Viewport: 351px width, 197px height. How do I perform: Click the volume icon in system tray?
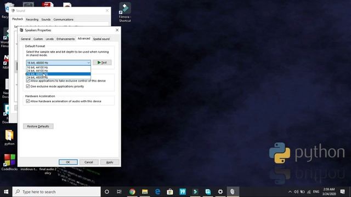pyautogui.click(x=296, y=192)
